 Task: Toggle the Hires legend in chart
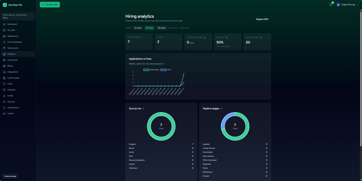pyautogui.click(x=166, y=70)
